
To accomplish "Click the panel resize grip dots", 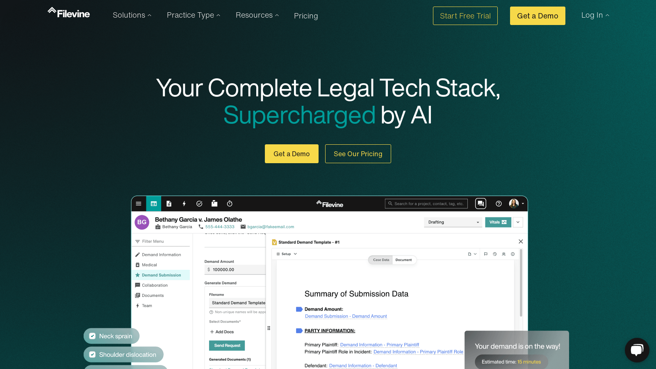I will (x=269, y=328).
